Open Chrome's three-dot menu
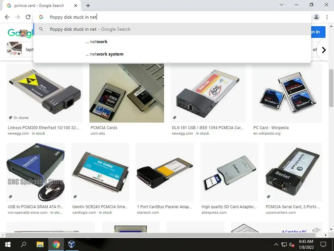Viewport: 334px width, 251px height. click(327, 17)
